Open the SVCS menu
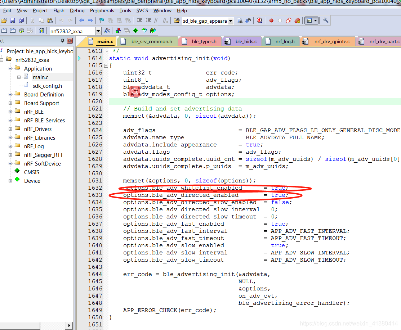 (x=142, y=11)
